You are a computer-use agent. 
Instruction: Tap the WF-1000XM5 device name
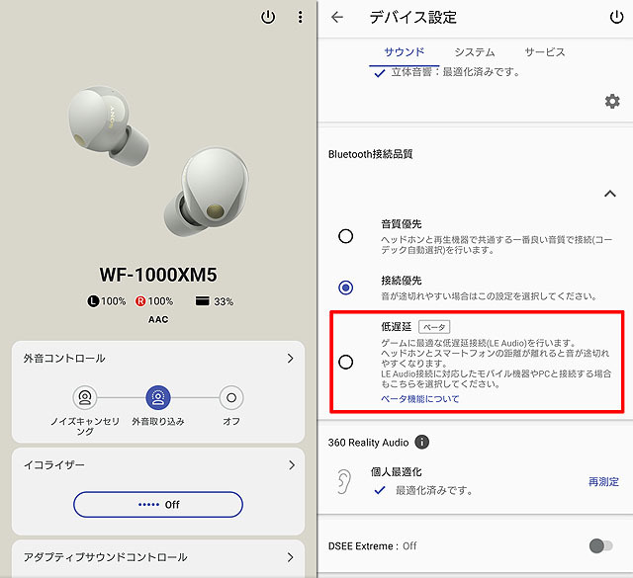coord(158,275)
